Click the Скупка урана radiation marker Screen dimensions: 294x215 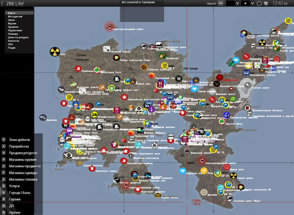coord(234,176)
